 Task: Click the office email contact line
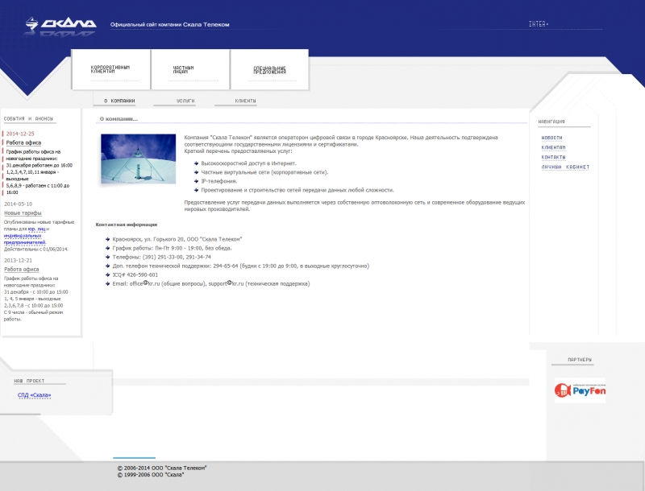pos(211,283)
